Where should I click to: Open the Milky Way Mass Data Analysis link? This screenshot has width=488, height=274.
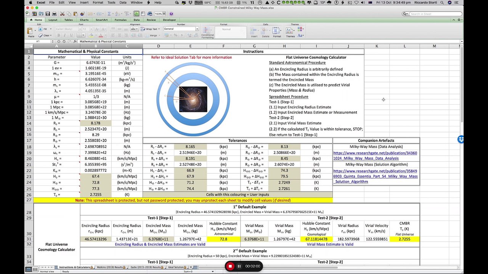[375, 156]
